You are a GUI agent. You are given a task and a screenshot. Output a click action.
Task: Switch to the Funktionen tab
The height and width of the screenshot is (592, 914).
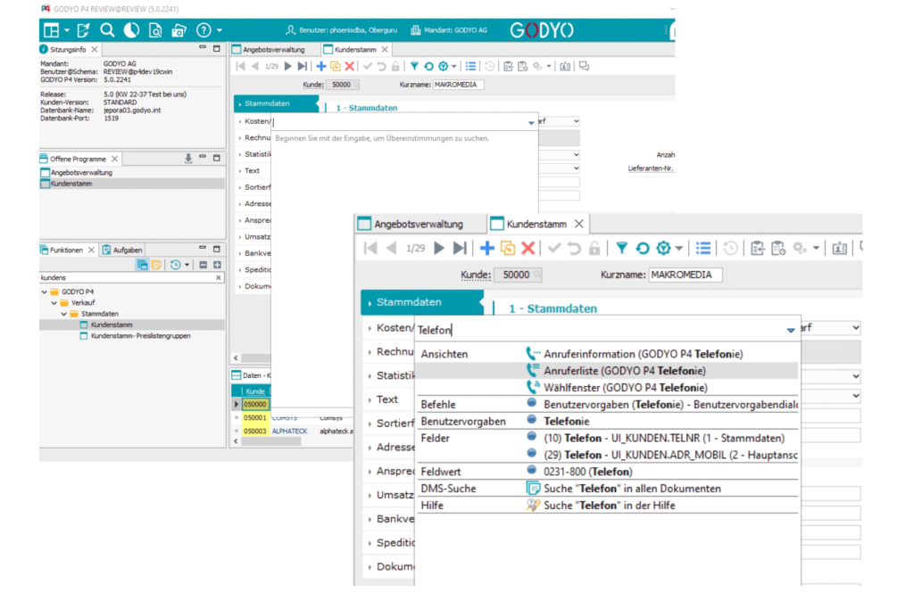point(66,250)
